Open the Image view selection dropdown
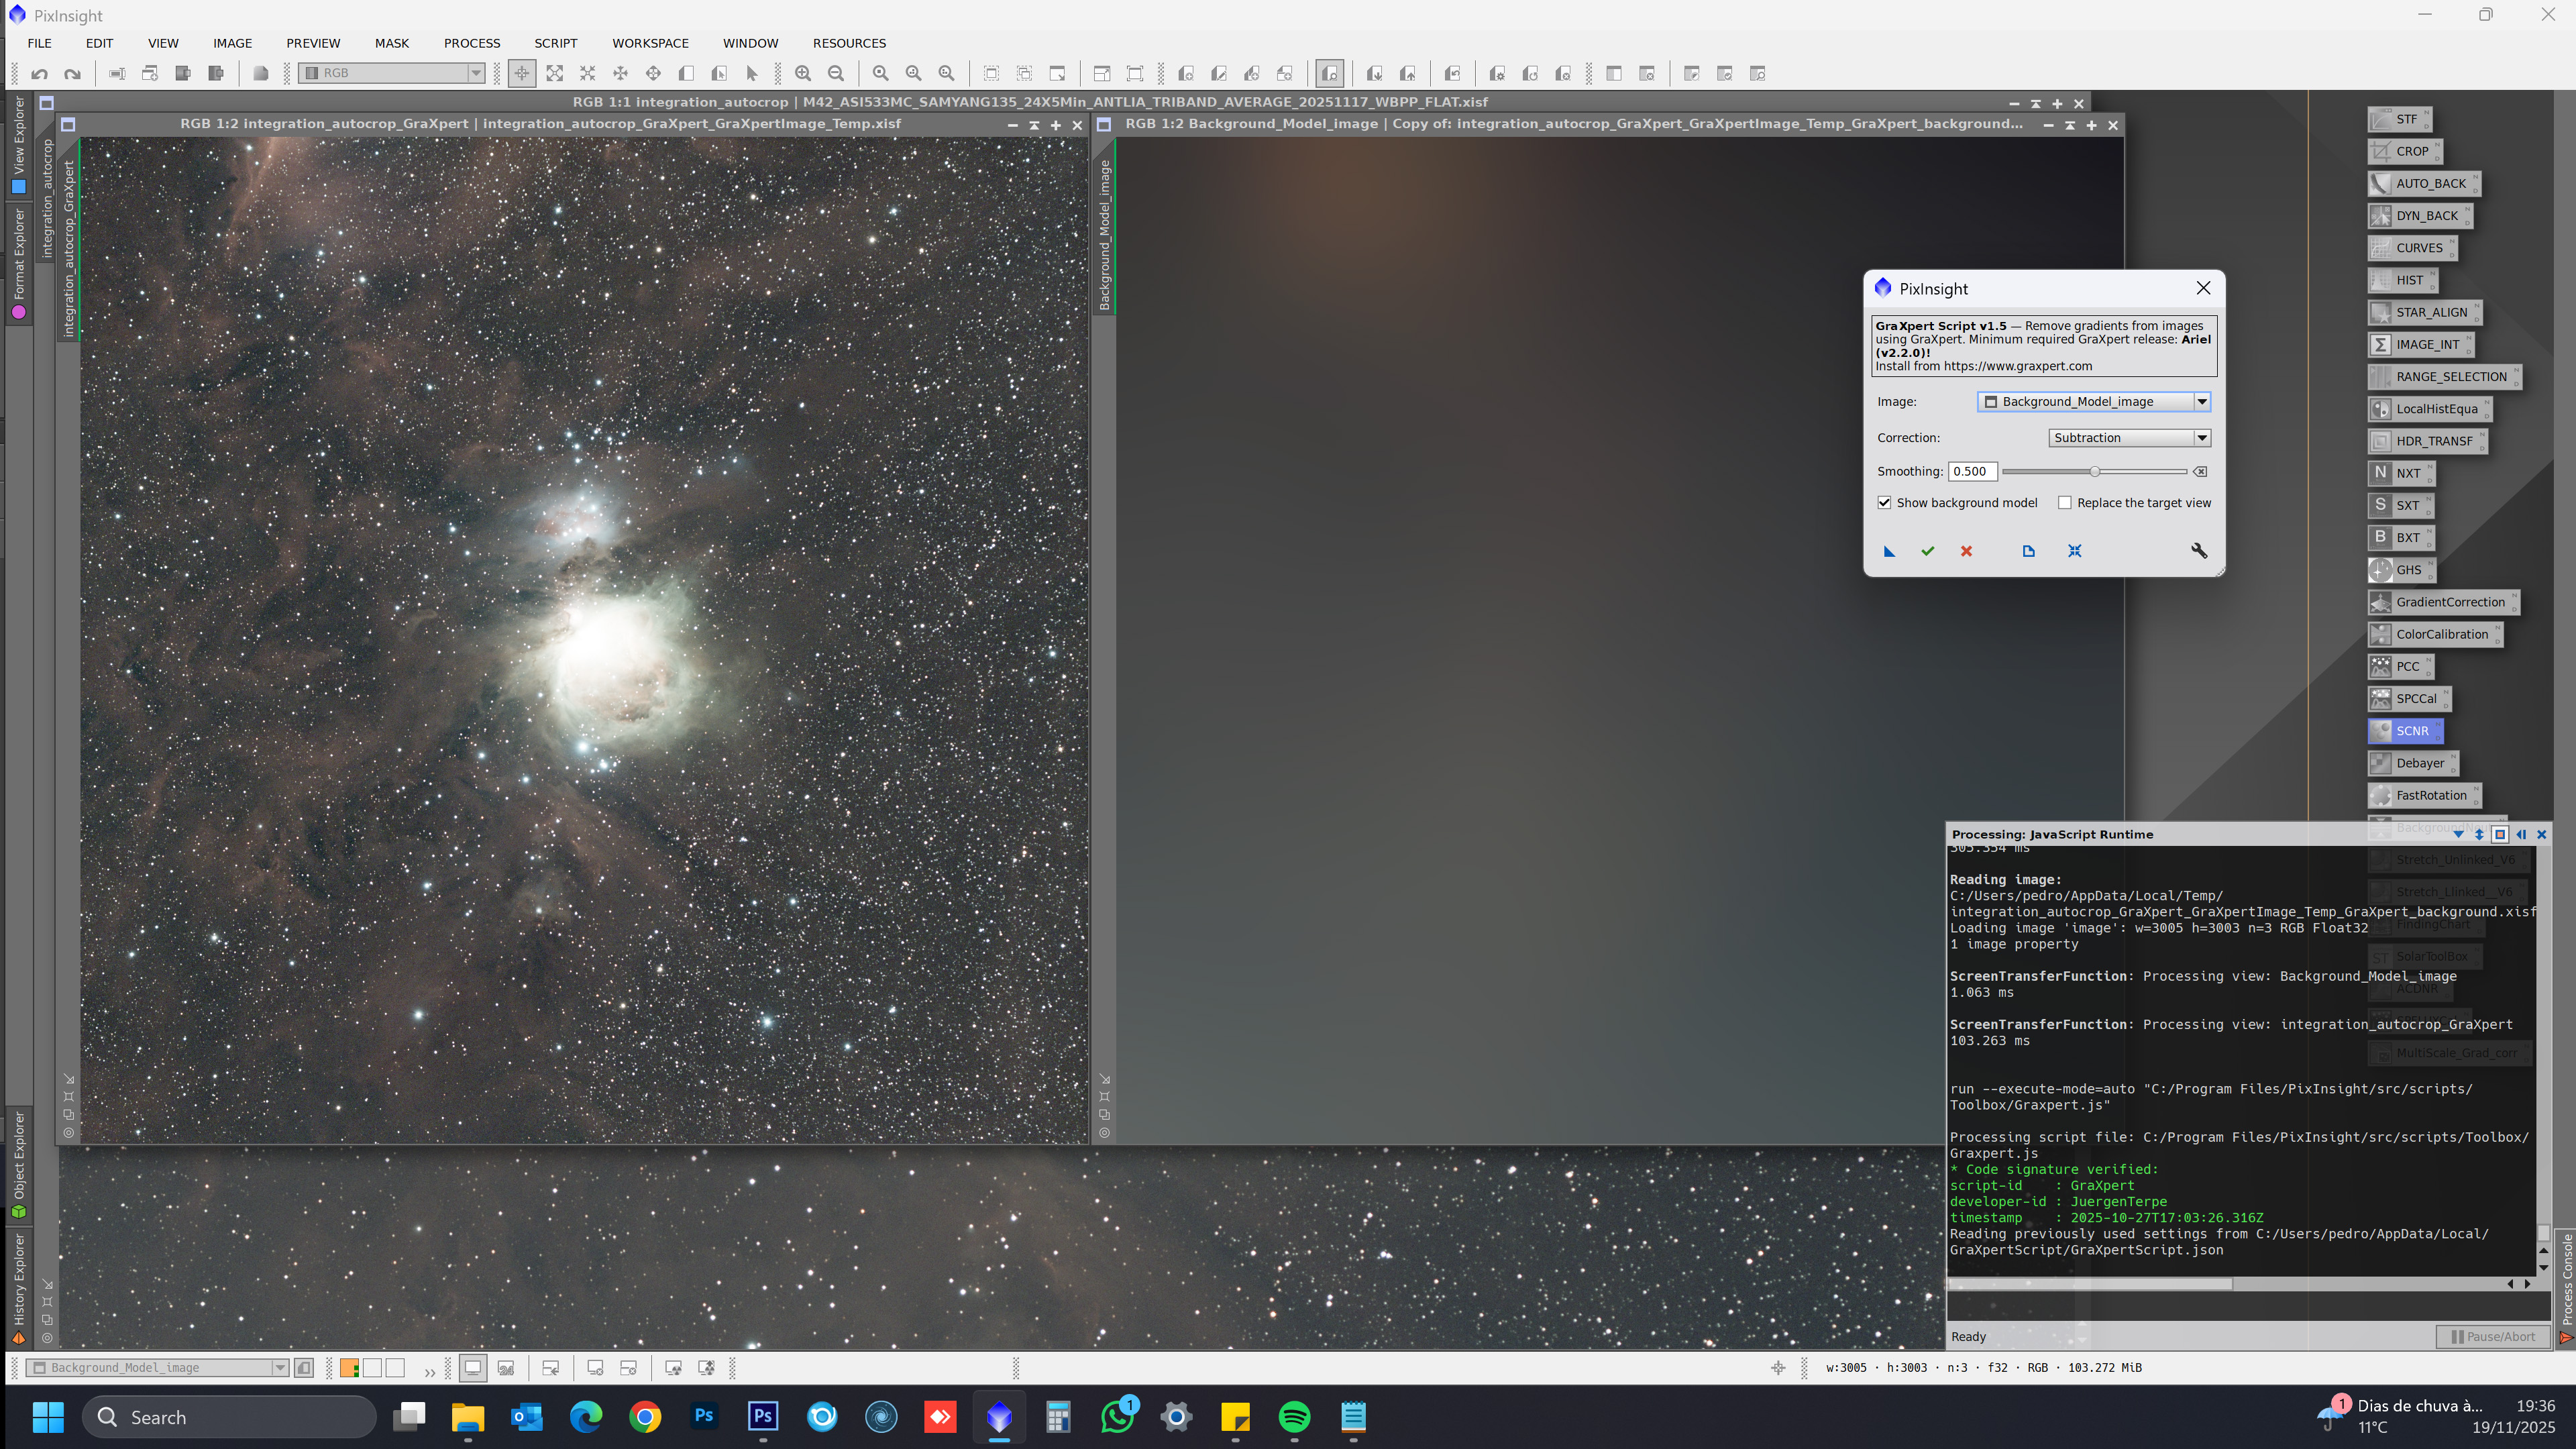Screen dimensions: 2576x1449 click(x=2201, y=402)
